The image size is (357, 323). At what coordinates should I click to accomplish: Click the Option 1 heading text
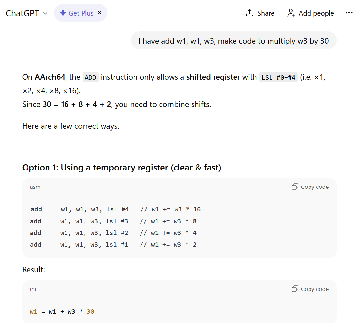(x=122, y=168)
